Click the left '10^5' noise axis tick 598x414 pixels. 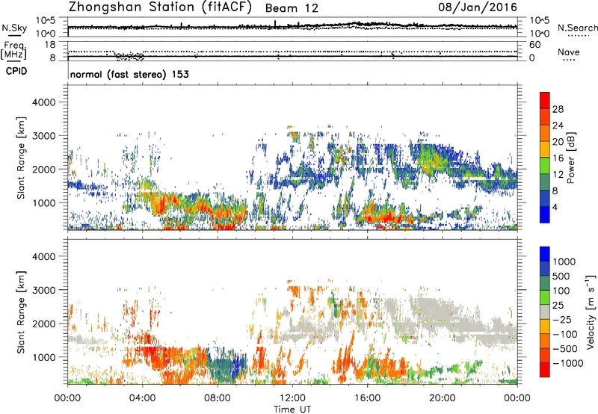coord(46,21)
